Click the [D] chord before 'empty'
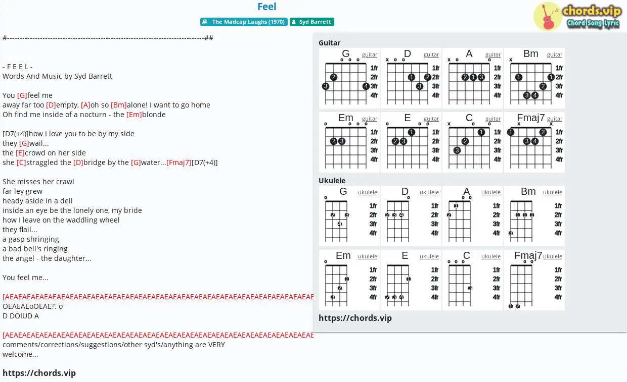 [51, 105]
